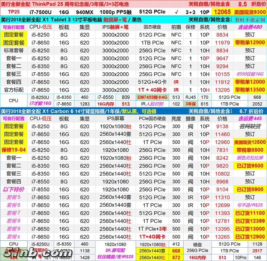Select the 暂时不能定制 notice cell

pyautogui.click(x=250, y=20)
